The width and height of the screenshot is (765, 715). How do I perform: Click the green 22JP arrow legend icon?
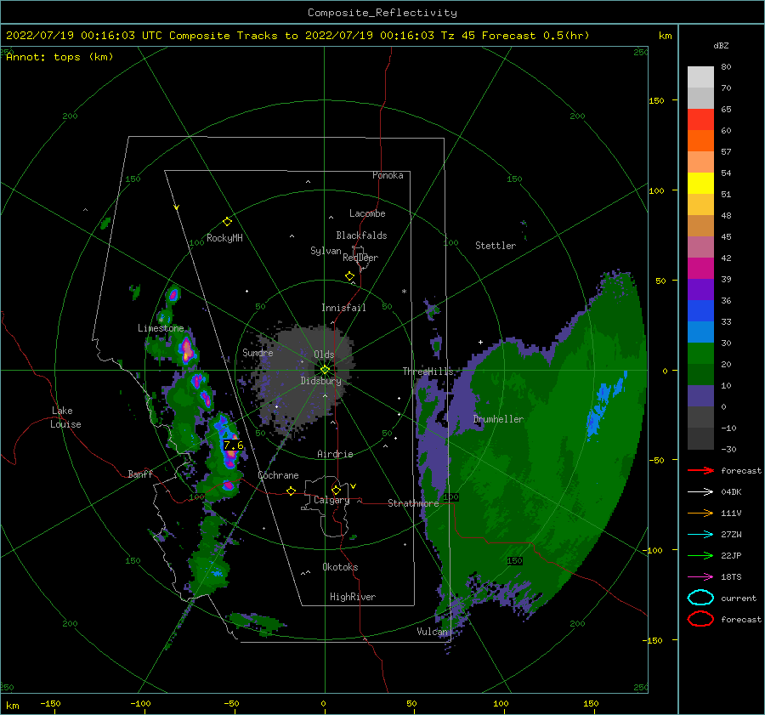pos(700,555)
